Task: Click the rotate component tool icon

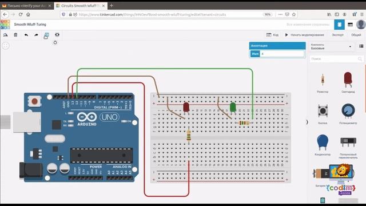Action: [5, 35]
